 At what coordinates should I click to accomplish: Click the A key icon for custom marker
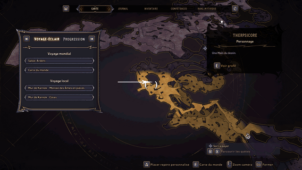147,165
